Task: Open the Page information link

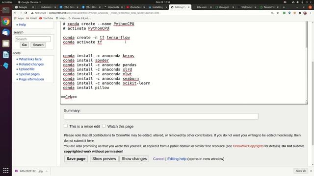Action: (x=31, y=79)
